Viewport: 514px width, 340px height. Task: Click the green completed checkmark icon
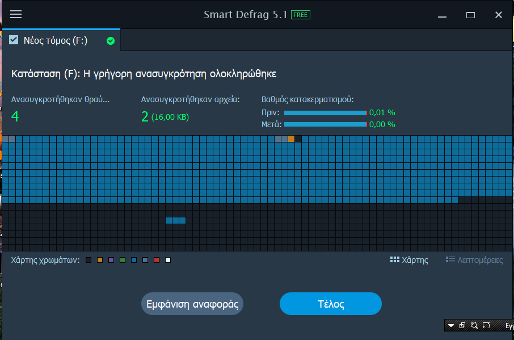click(x=111, y=41)
